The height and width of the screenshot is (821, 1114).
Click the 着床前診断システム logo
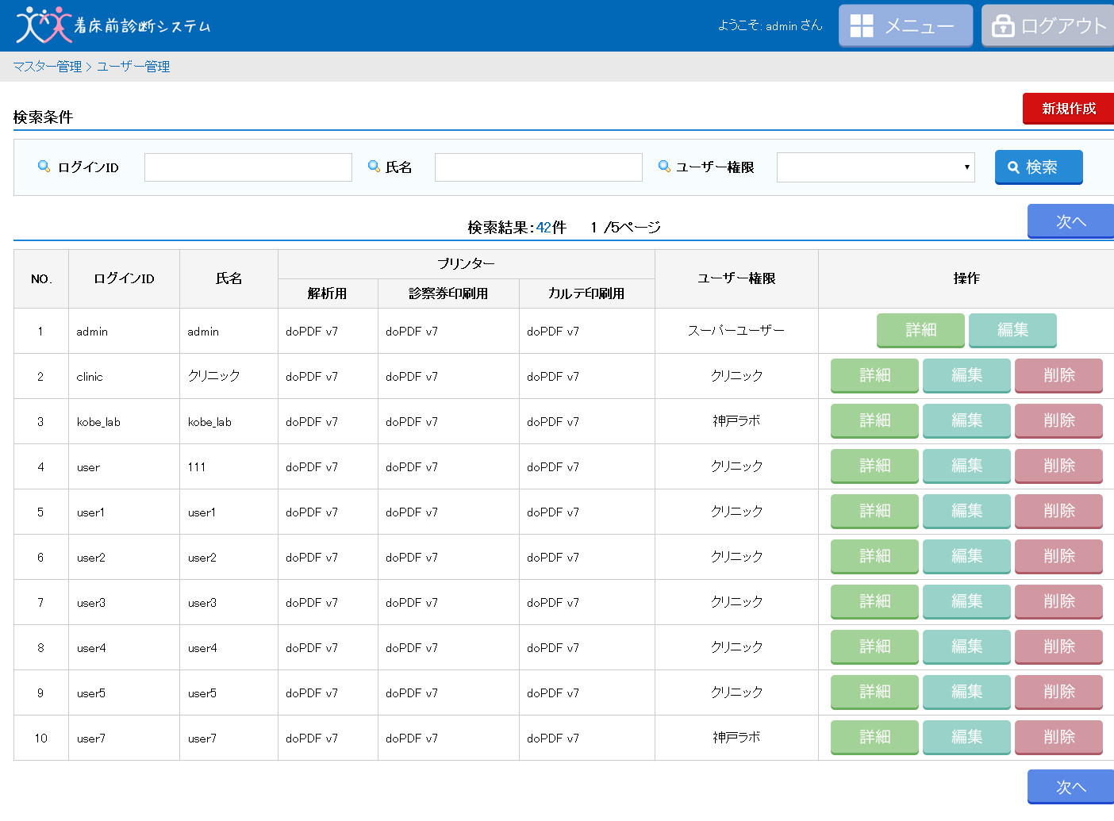click(113, 25)
